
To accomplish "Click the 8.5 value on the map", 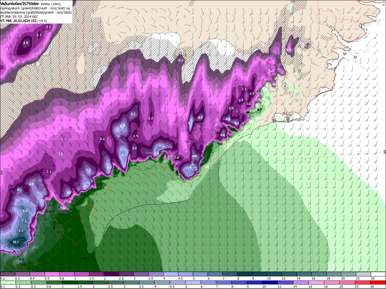I will click(21, 231).
